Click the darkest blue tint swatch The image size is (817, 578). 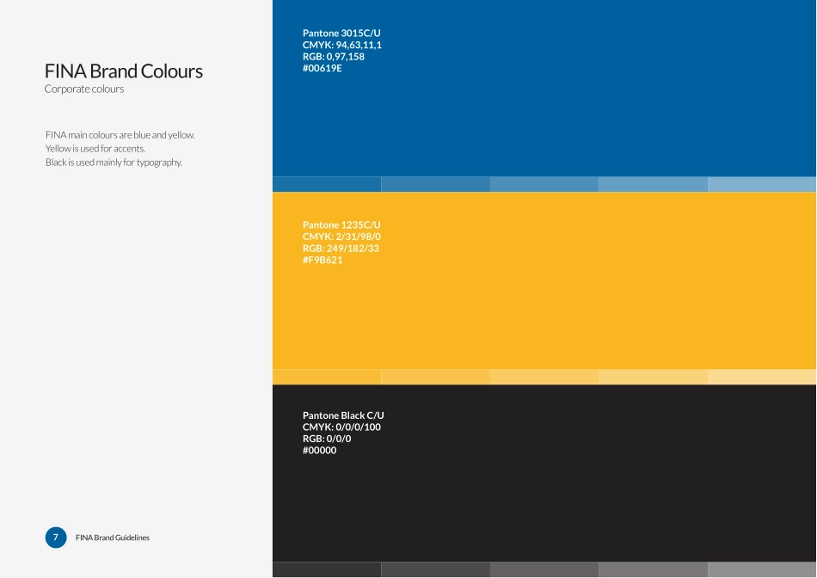click(327, 183)
